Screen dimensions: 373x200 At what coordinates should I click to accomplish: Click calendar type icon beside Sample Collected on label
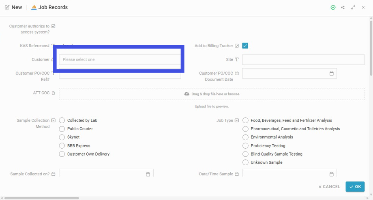coord(53,174)
